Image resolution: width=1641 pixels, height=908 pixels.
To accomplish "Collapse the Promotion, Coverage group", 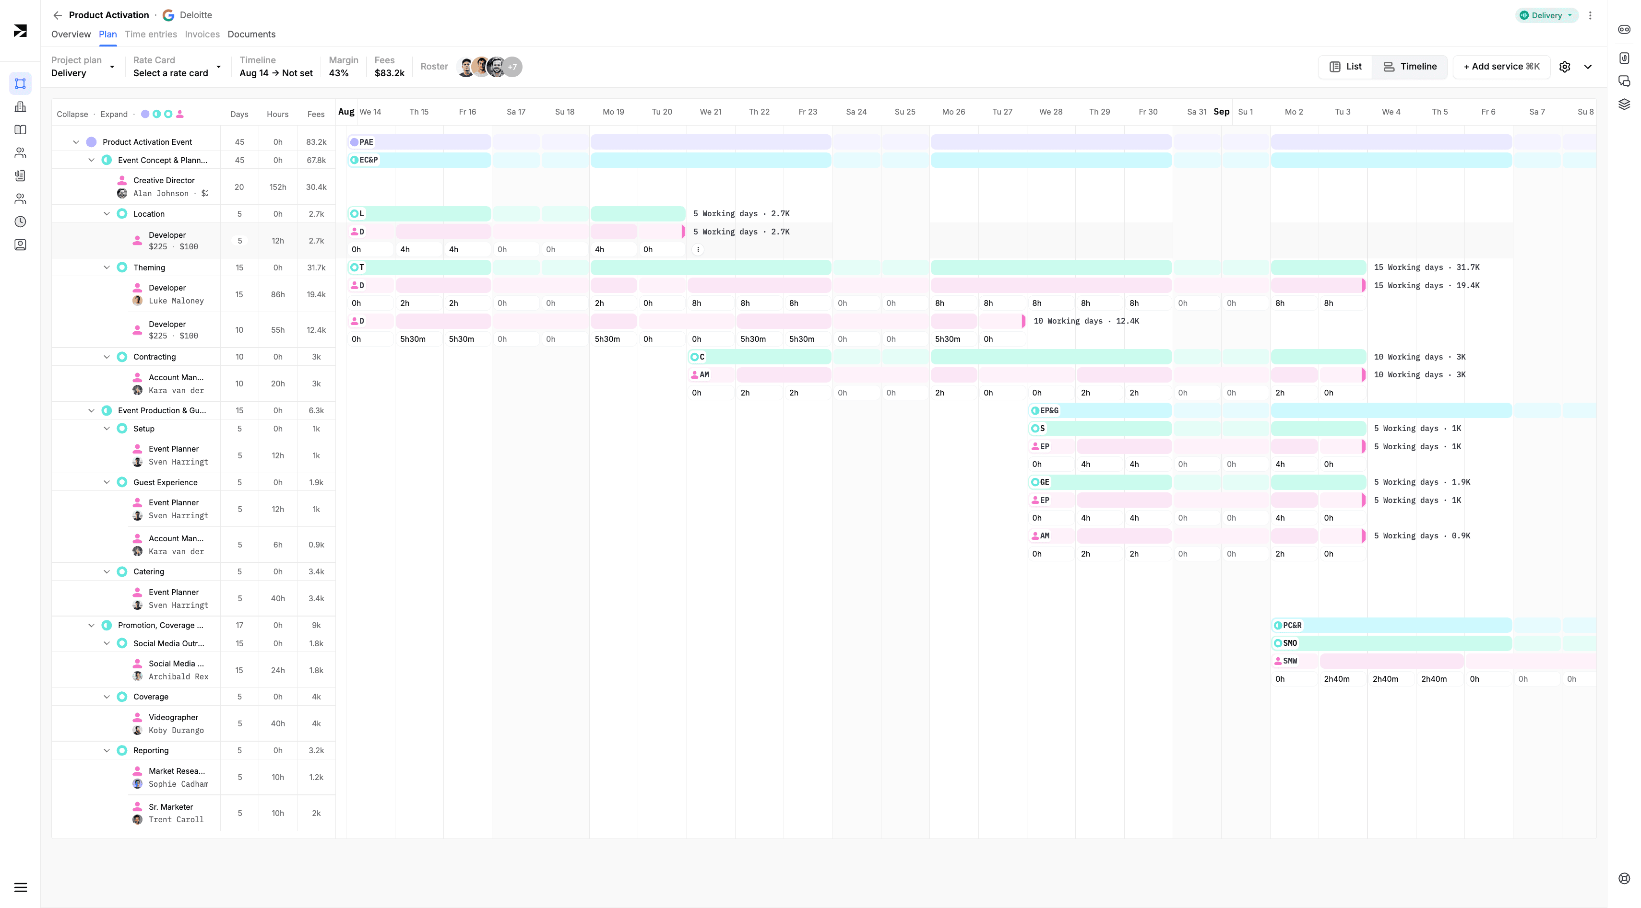I will click(91, 626).
